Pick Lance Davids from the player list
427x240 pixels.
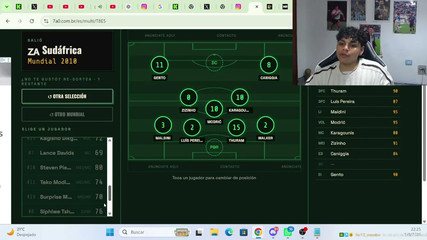coord(65,153)
